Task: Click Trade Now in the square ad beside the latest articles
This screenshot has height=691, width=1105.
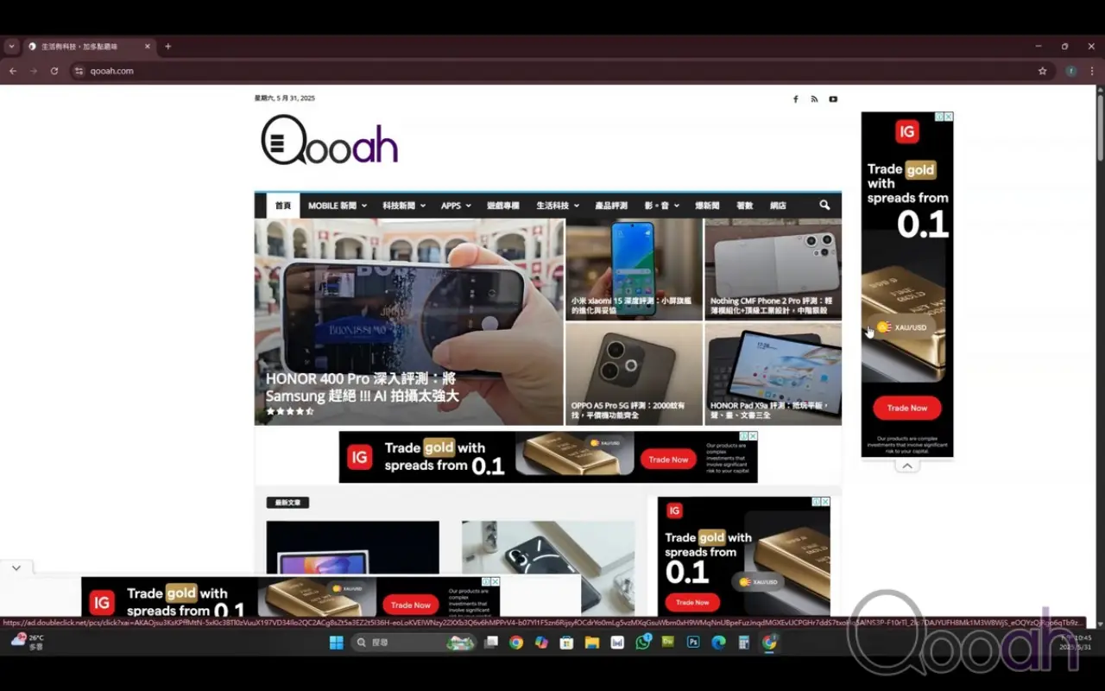Action: (692, 602)
